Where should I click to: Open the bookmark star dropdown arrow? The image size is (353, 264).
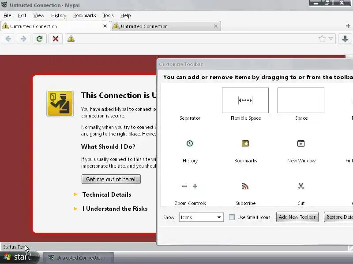click(x=330, y=39)
